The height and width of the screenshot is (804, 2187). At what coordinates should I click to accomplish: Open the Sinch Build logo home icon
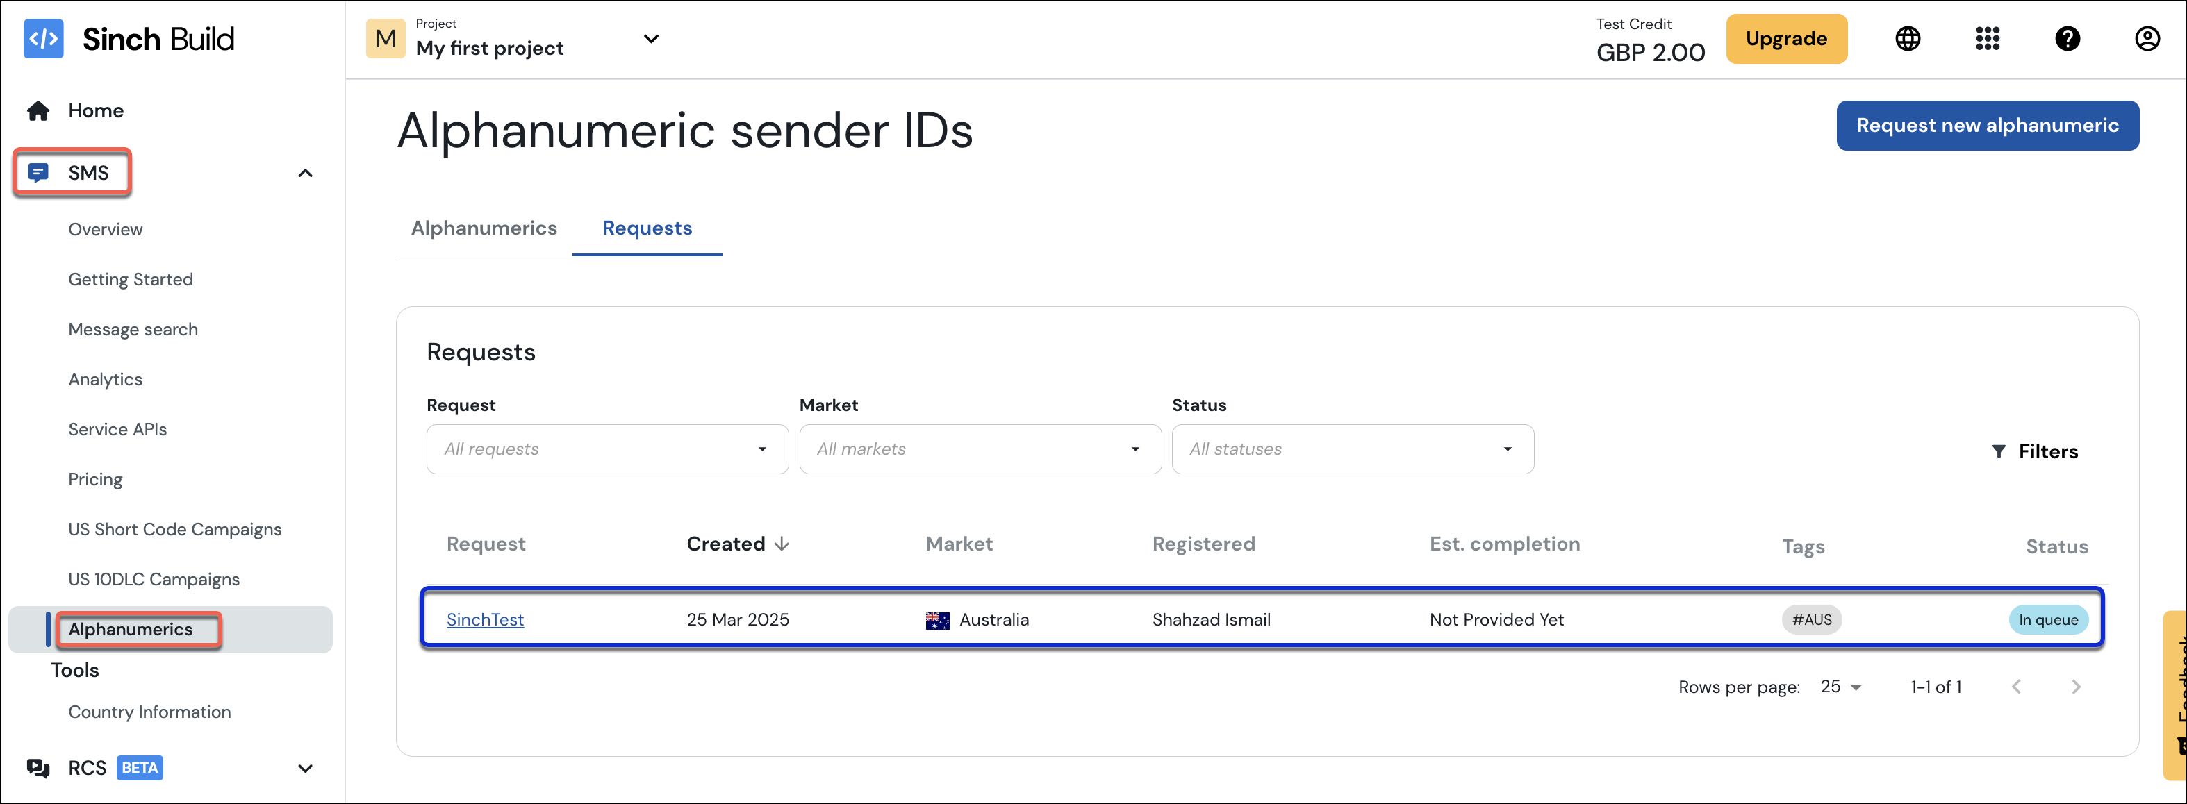pos(44,38)
